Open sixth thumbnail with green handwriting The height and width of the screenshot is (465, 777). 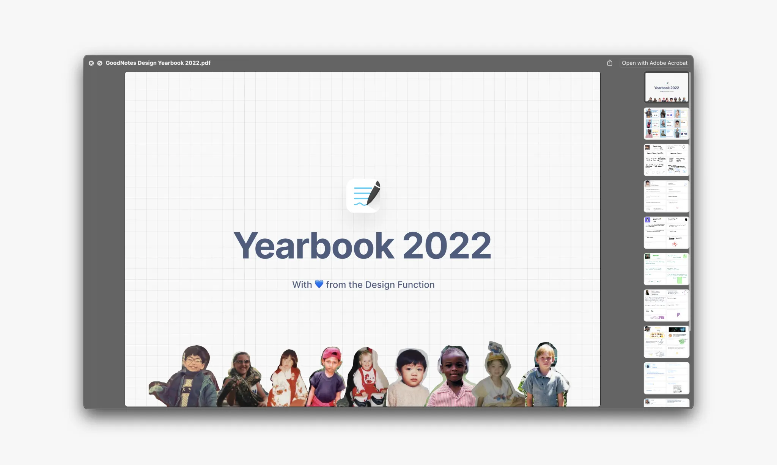tap(666, 269)
